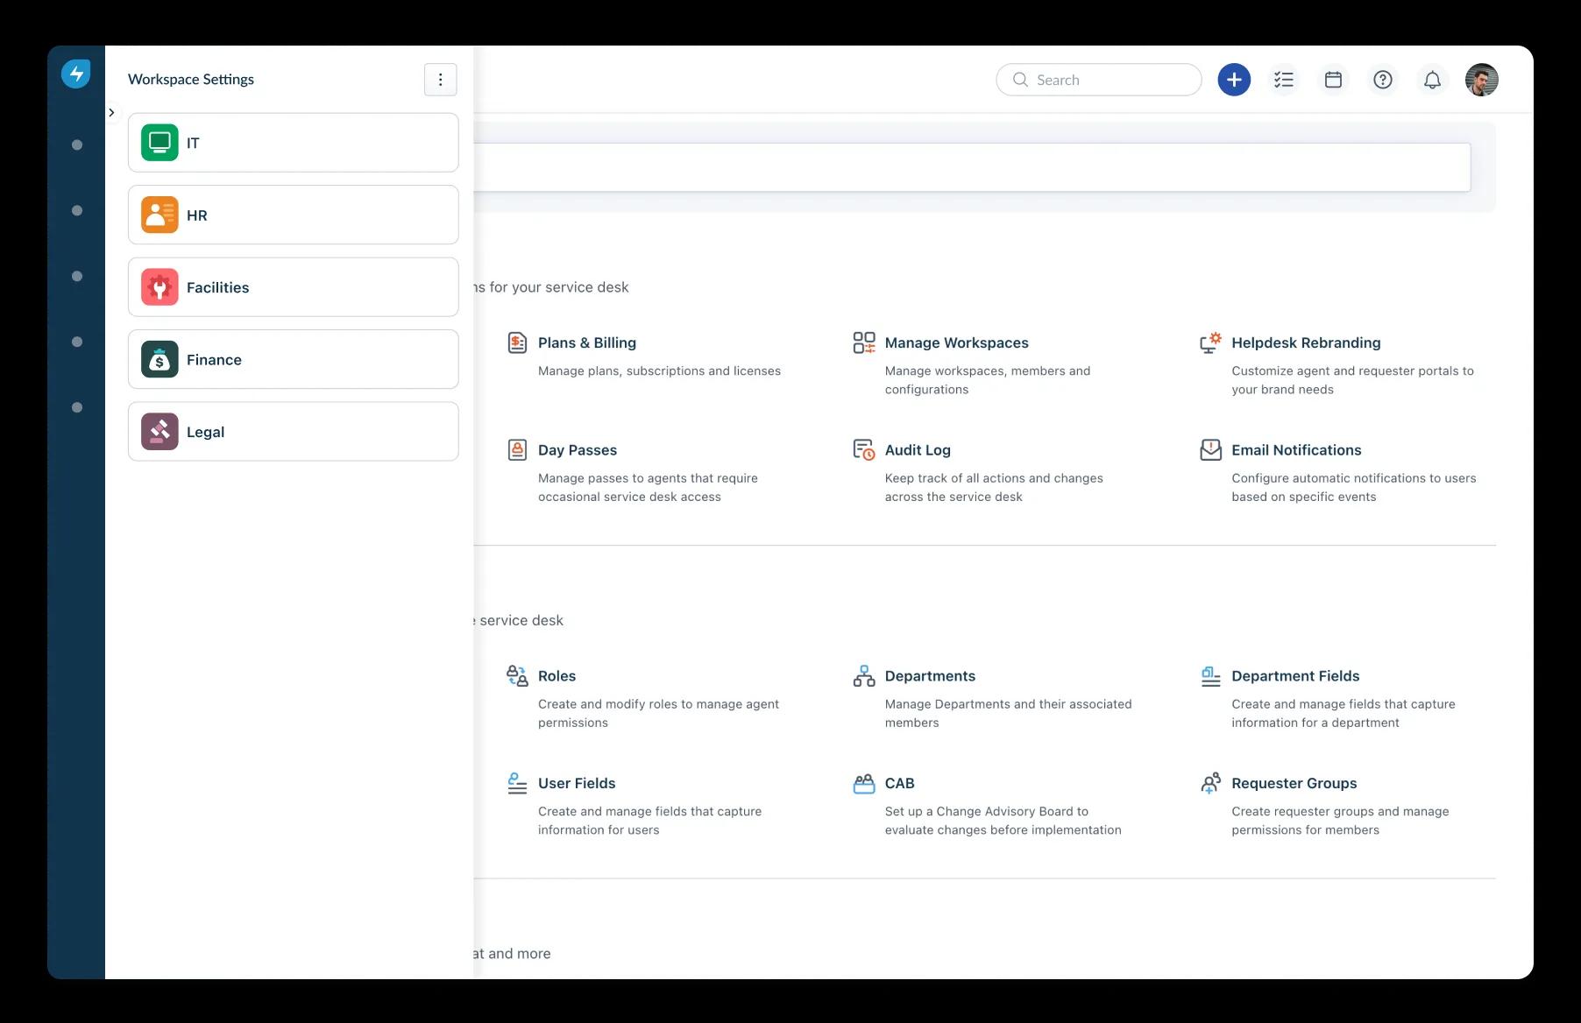
Task: Click the Requester Groups people icon
Action: (x=1210, y=783)
